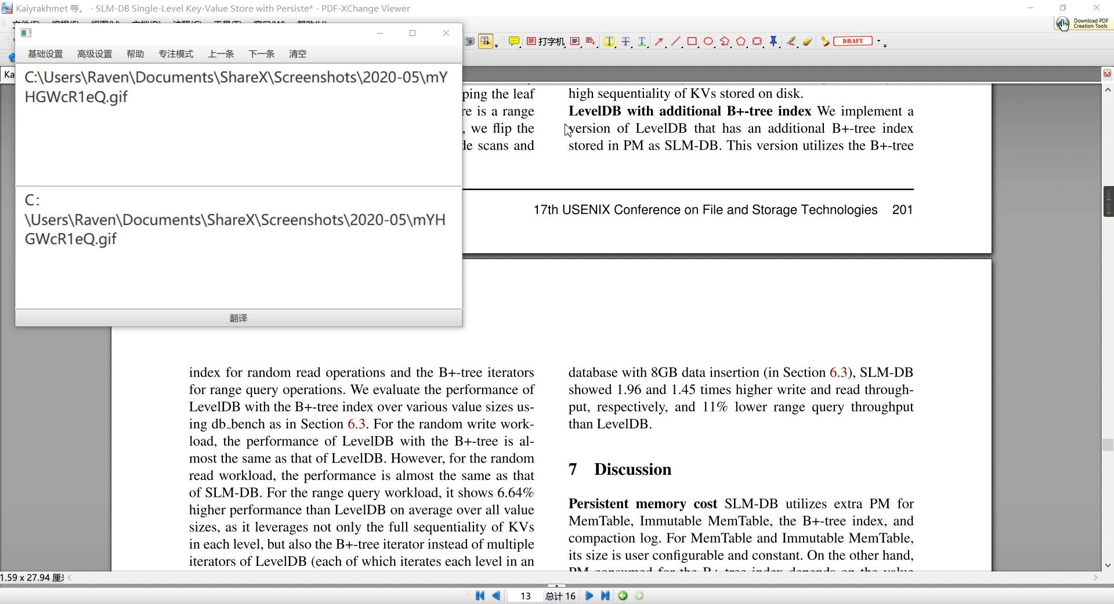Click the 翻译 translate button

point(238,318)
